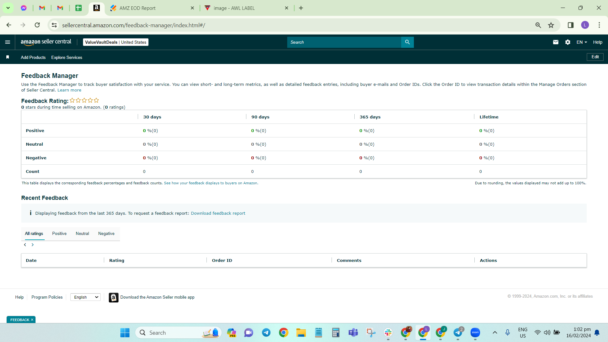
Task: Click Explore Services in the nav bar
Action: [66, 57]
